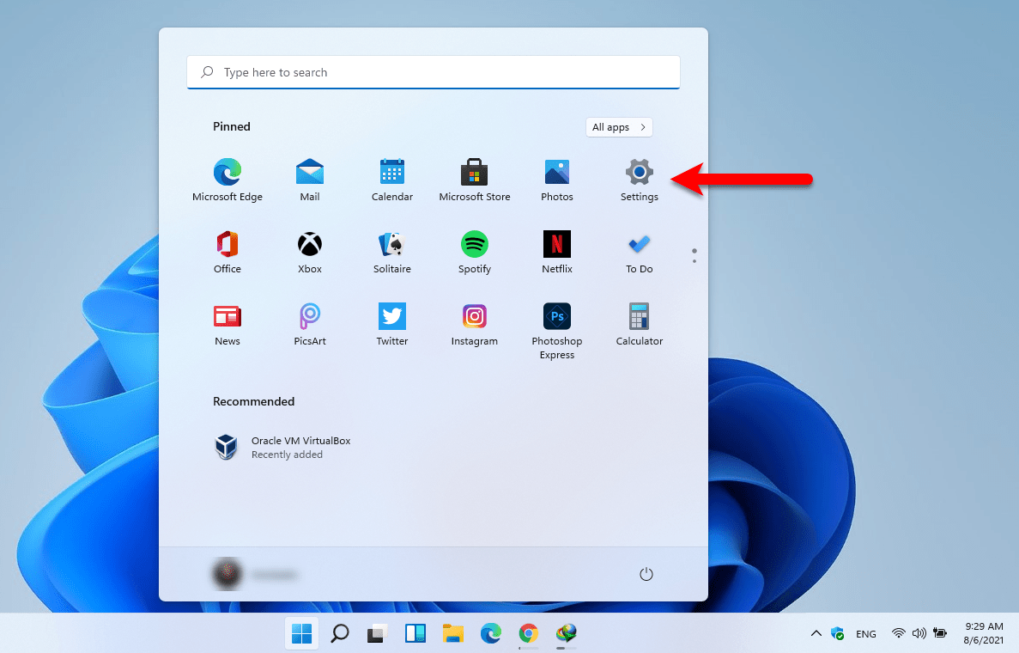Go to next pinned apps page dot
Screen dimensions: 1019x653
click(694, 261)
